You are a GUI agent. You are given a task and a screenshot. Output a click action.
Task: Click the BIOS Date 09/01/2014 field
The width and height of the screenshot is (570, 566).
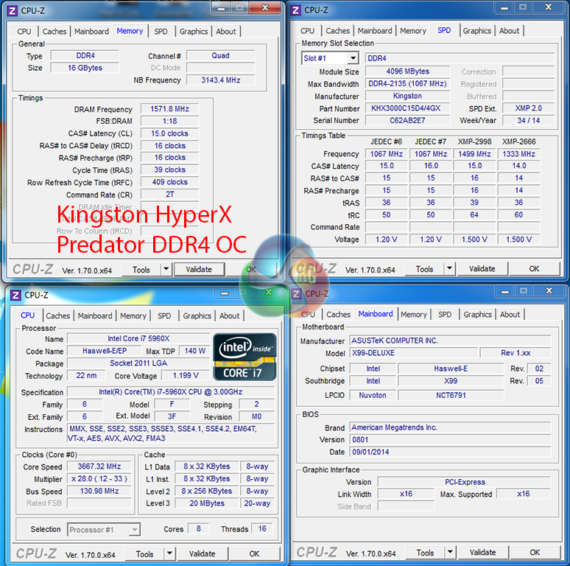[x=451, y=453]
